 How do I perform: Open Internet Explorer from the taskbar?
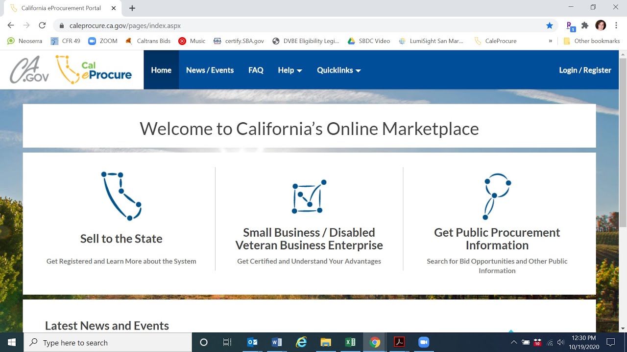pos(301,342)
